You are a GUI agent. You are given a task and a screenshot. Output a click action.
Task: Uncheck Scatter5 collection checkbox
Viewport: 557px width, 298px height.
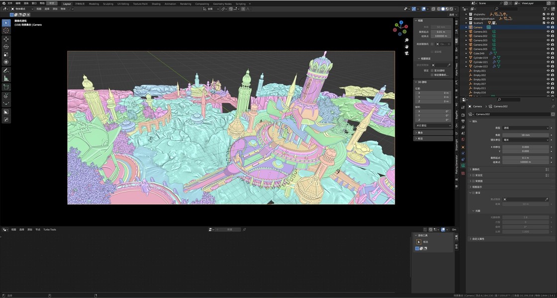[x=544, y=23]
